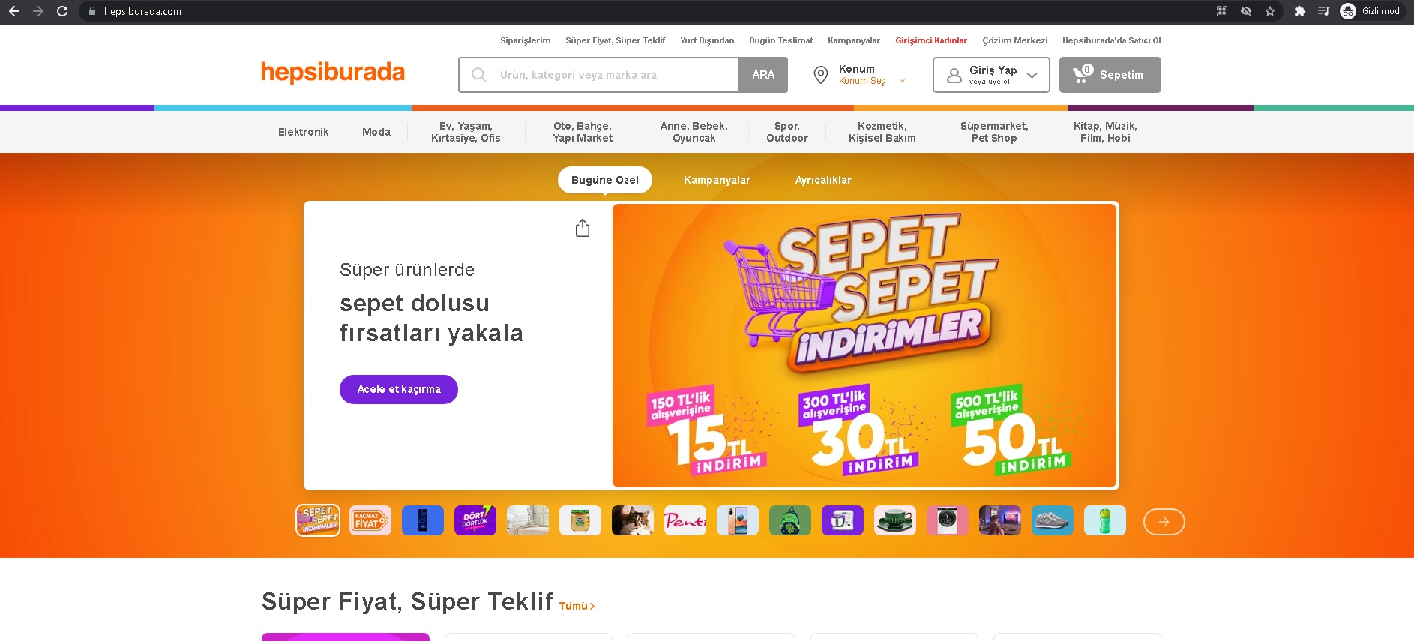Screen dimensions: 1414x641
Task: Click the Acele et kaçırma button
Action: coord(399,389)
